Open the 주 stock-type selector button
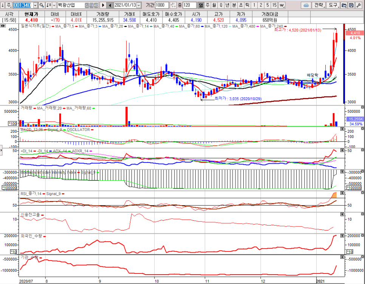The image size is (365, 284). (x=9, y=5)
